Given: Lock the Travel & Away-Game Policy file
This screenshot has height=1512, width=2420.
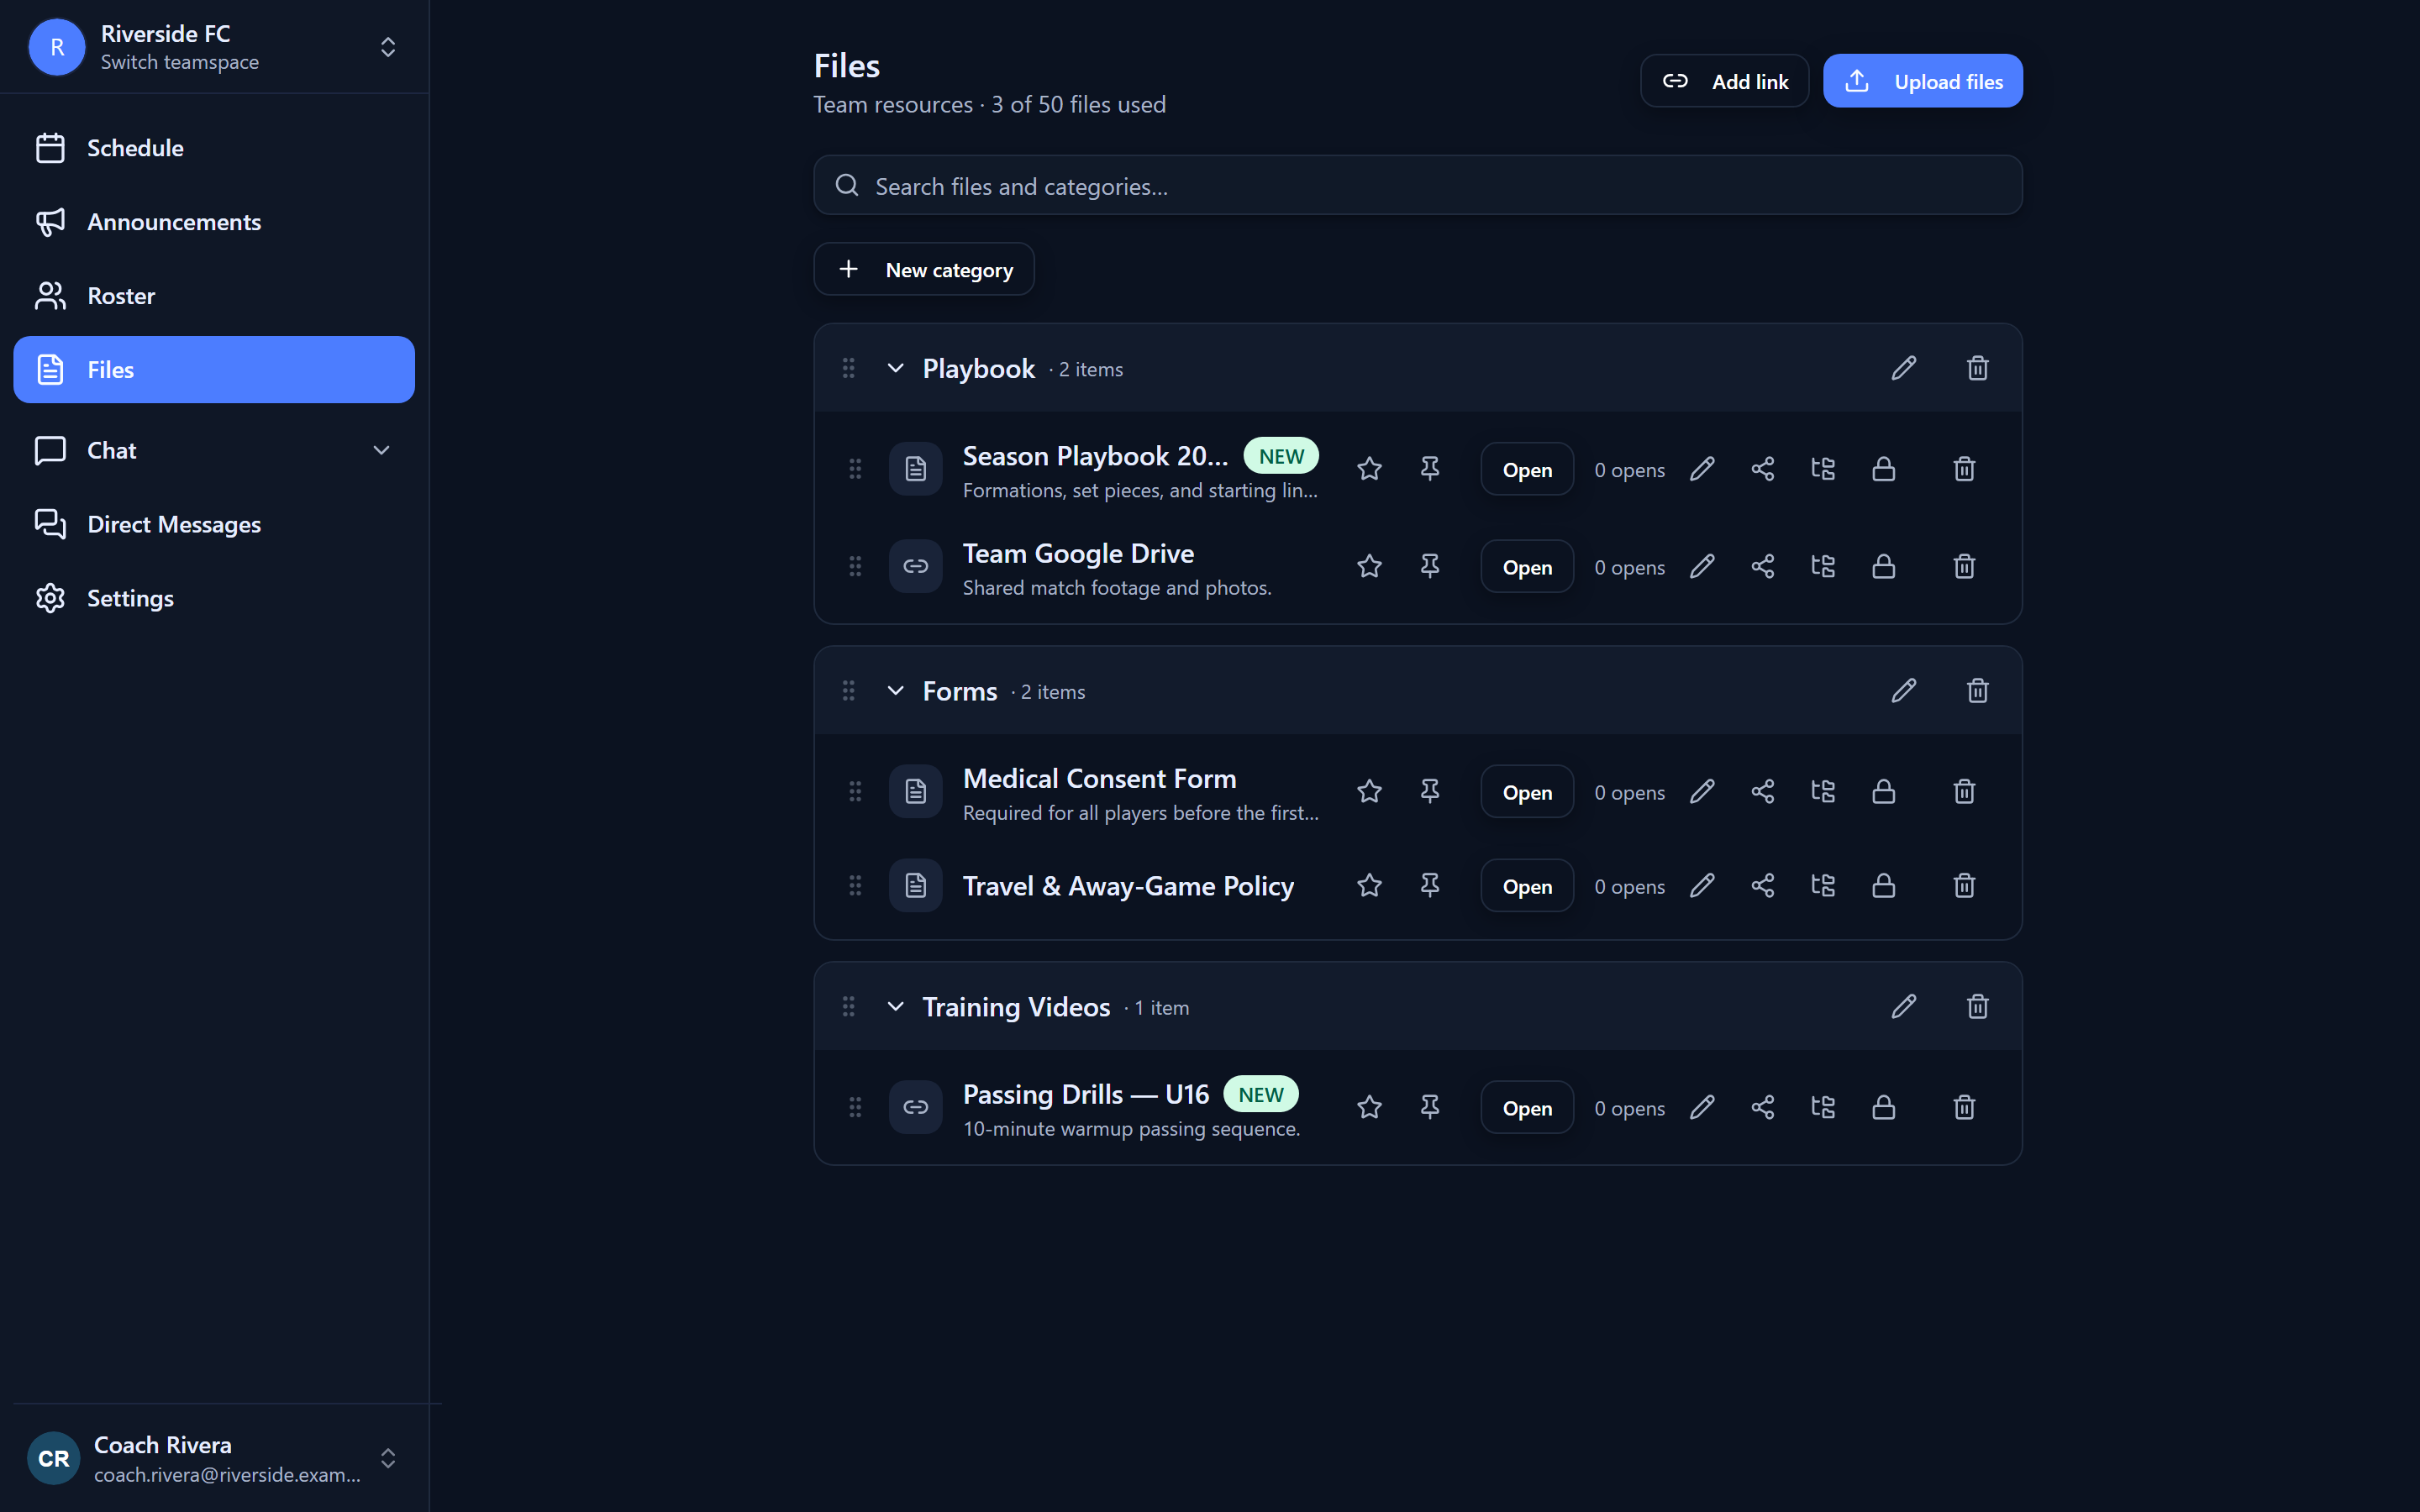Looking at the screenshot, I should pos(1884,886).
